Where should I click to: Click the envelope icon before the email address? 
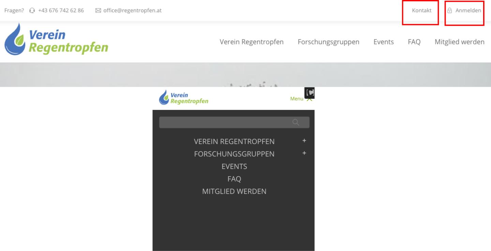98,11
